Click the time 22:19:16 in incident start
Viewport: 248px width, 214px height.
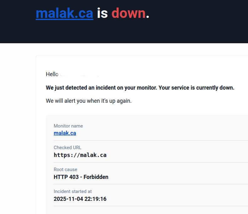click(95, 199)
